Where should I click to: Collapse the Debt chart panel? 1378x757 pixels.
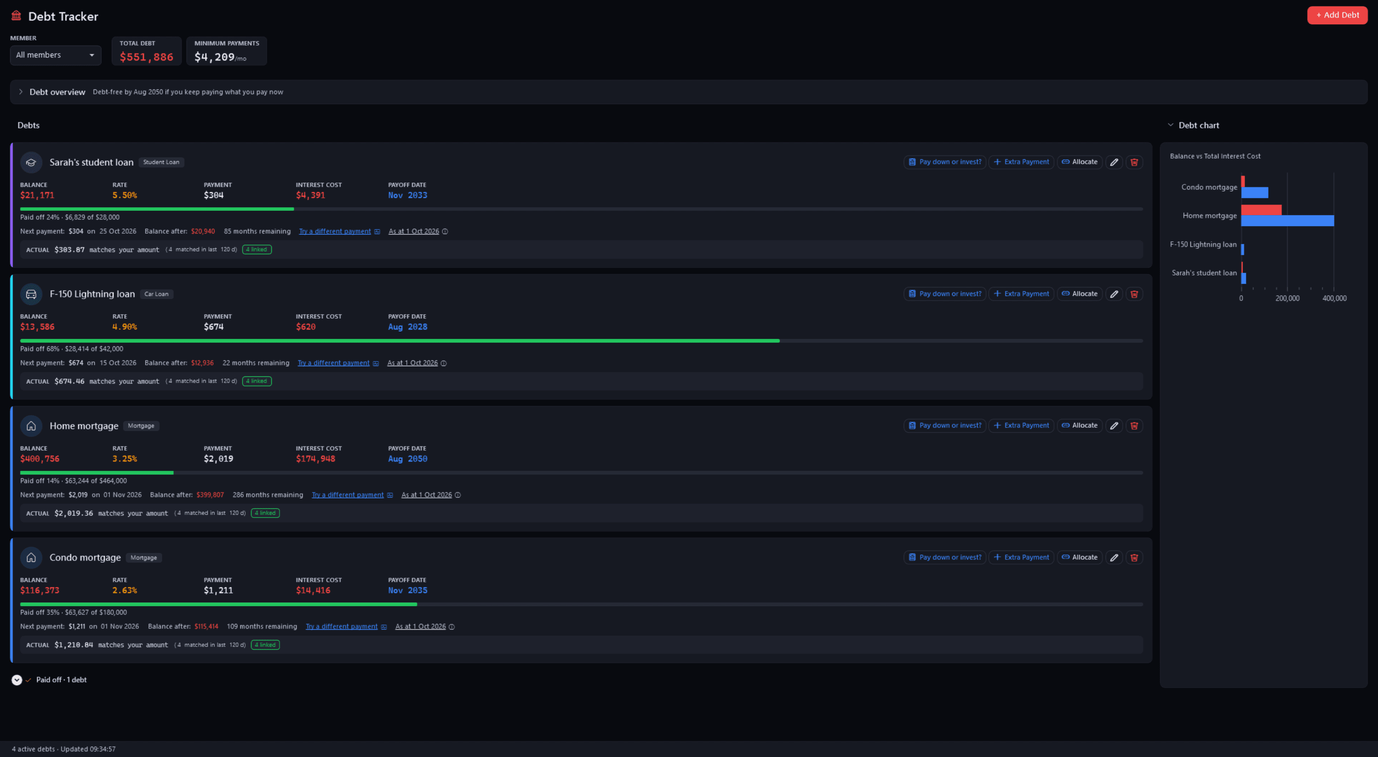(x=1171, y=125)
